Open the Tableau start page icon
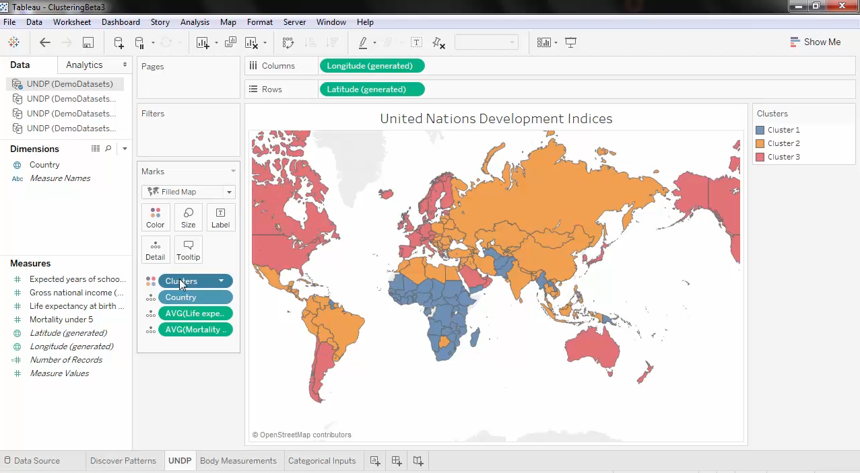860x473 pixels. pyautogui.click(x=13, y=42)
